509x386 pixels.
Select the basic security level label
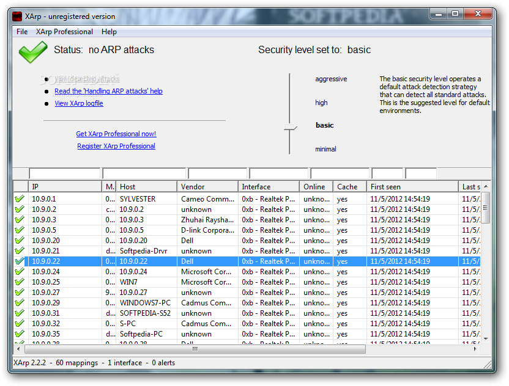tap(325, 125)
